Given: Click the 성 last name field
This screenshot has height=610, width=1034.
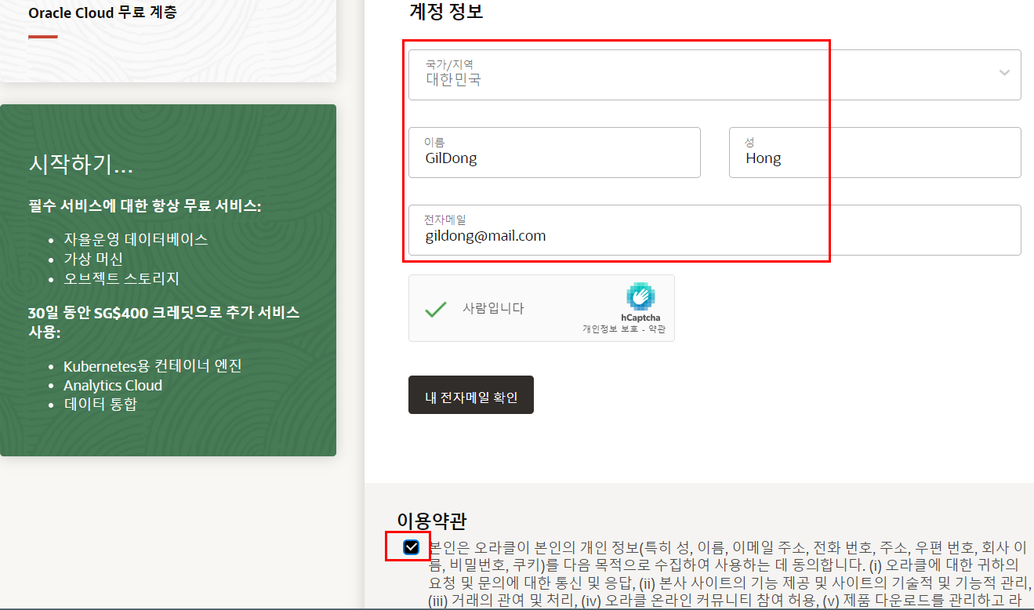Looking at the screenshot, I should pos(875,152).
